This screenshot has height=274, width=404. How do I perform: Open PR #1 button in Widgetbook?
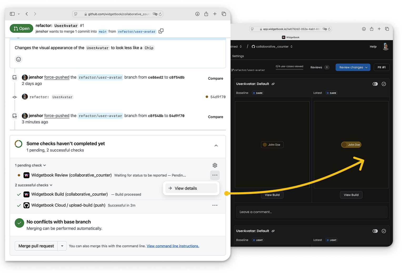click(x=382, y=67)
